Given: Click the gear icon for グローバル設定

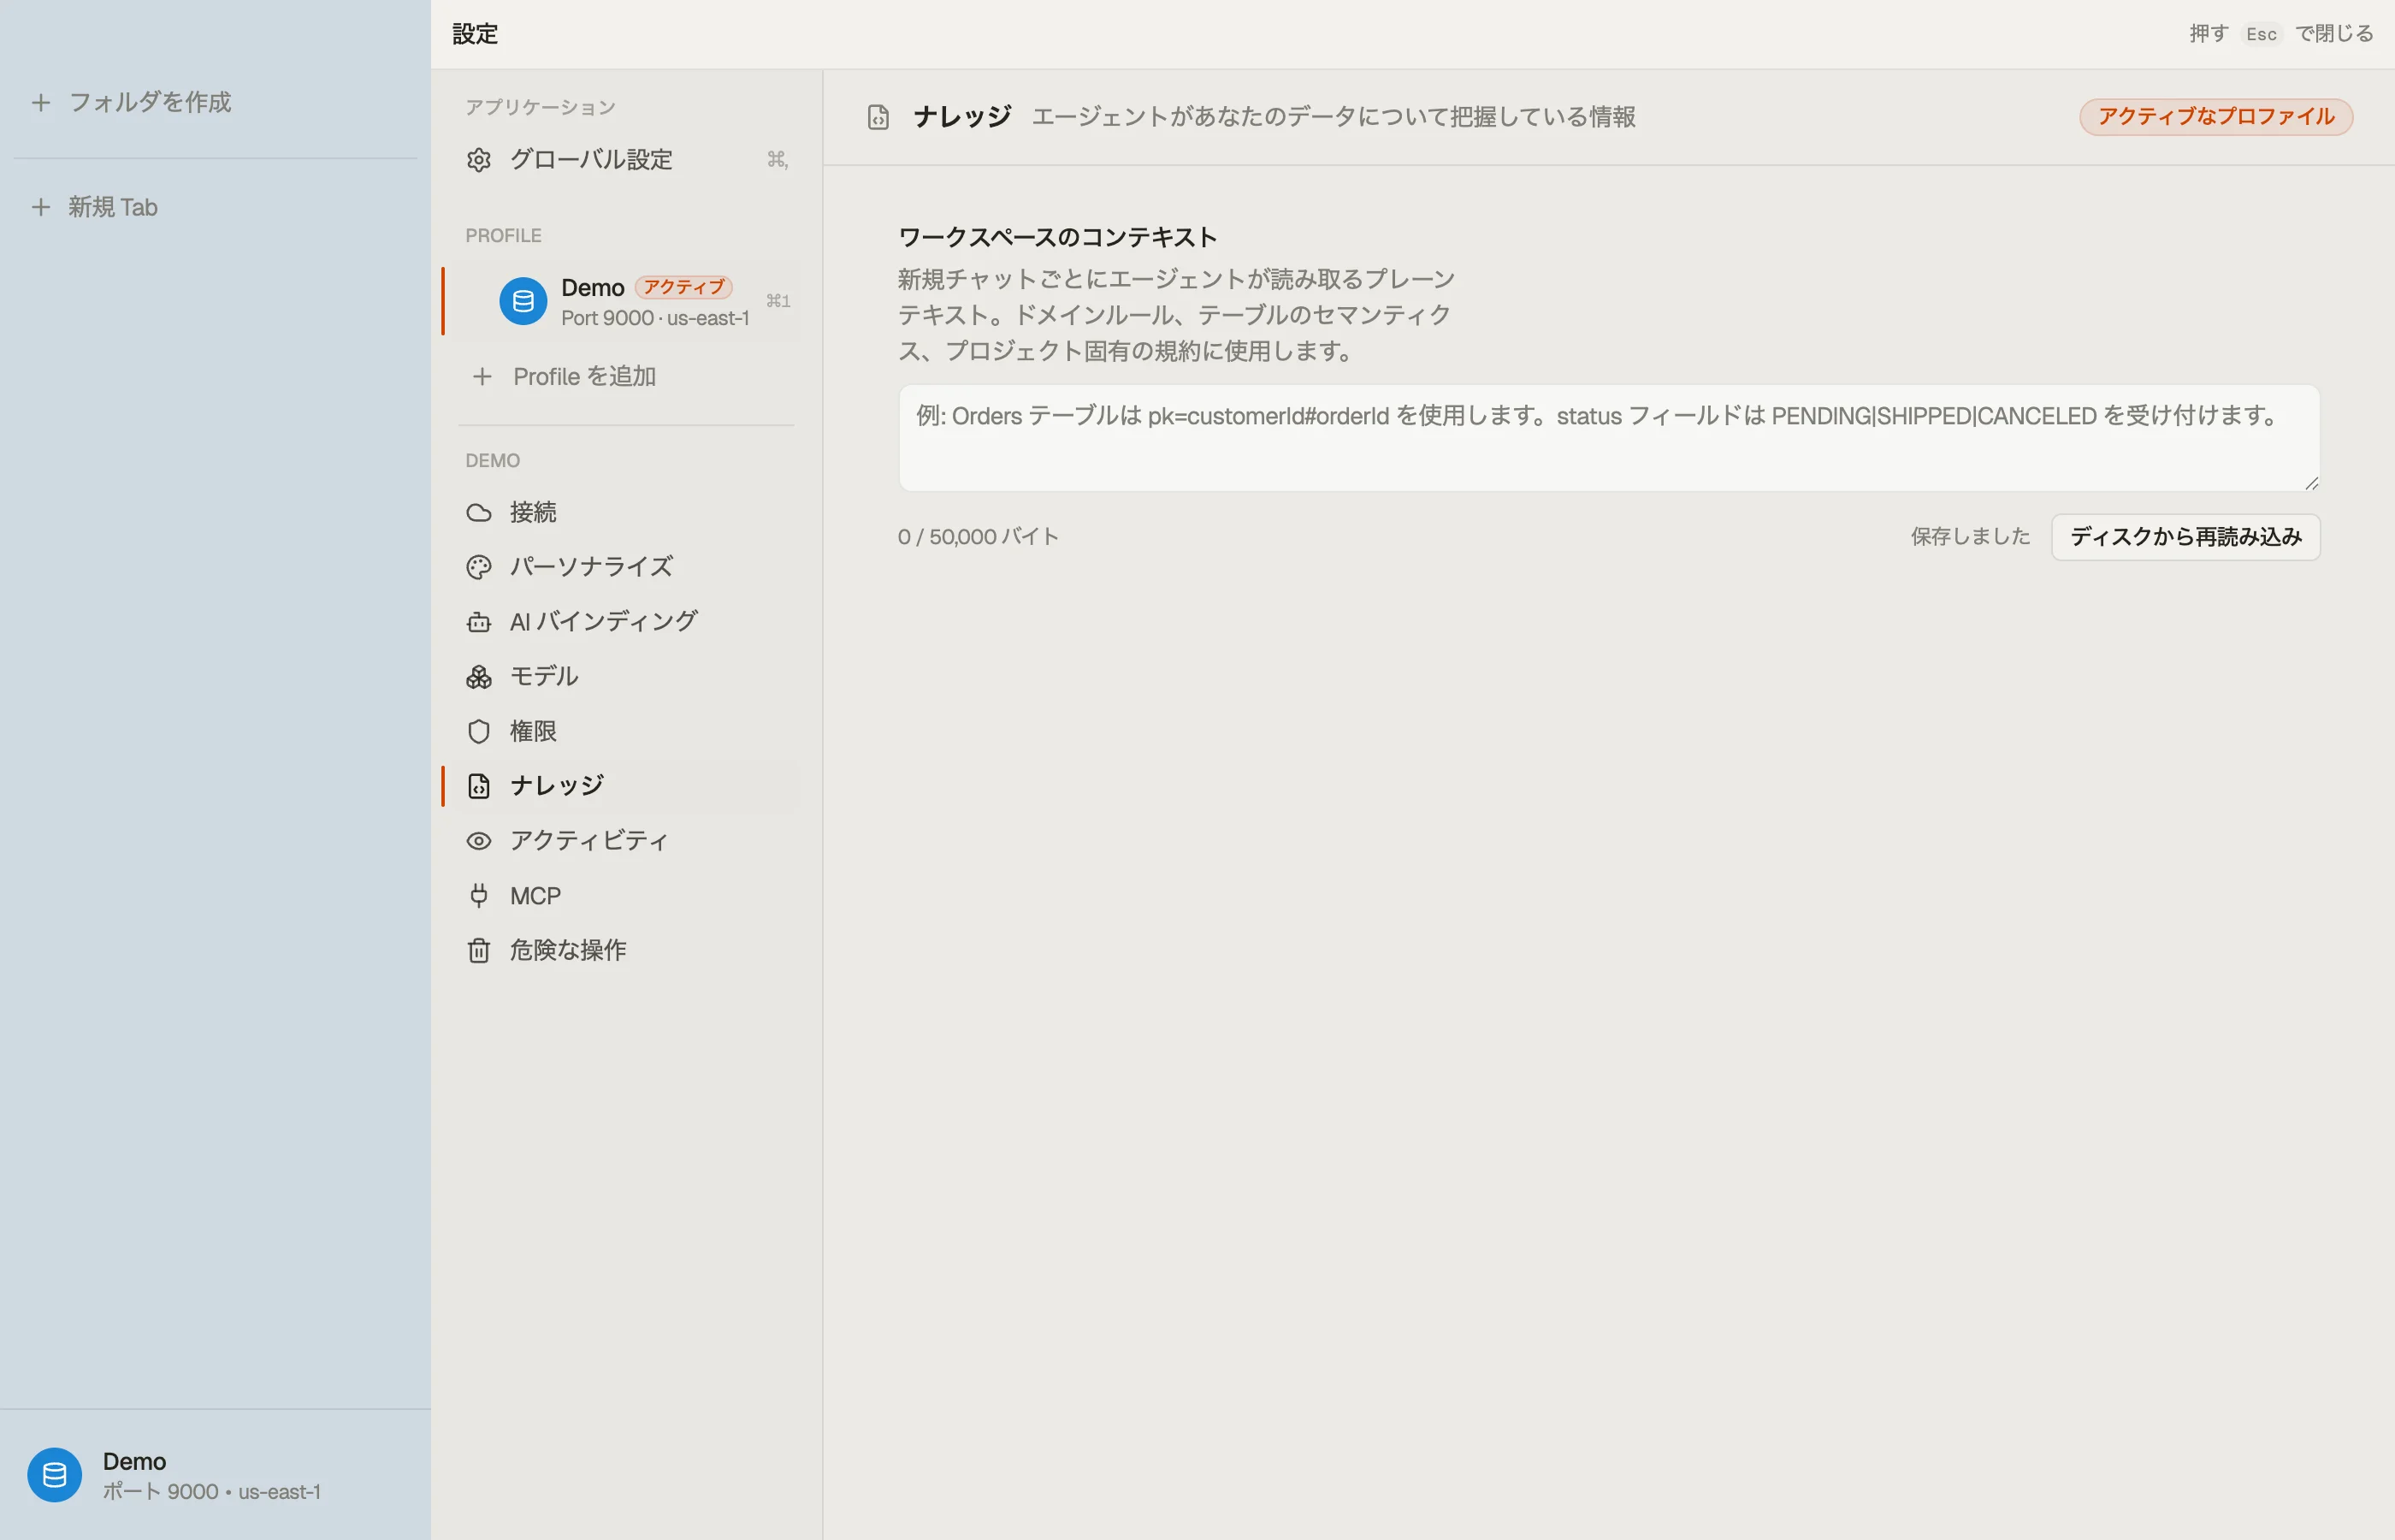Looking at the screenshot, I should [479, 160].
